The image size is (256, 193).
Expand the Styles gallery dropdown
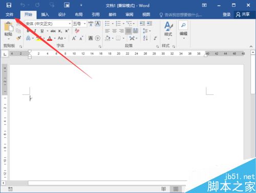click(168, 31)
